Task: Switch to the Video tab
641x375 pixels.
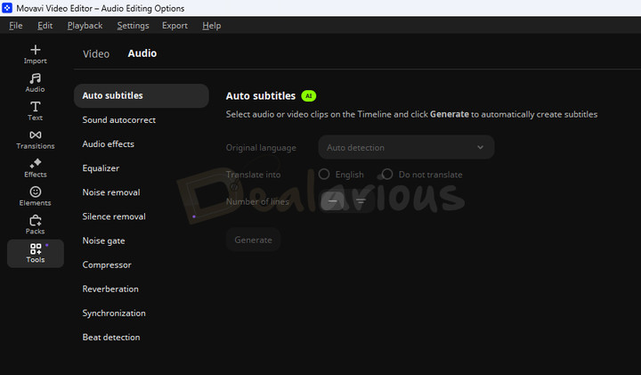Action: click(x=96, y=53)
